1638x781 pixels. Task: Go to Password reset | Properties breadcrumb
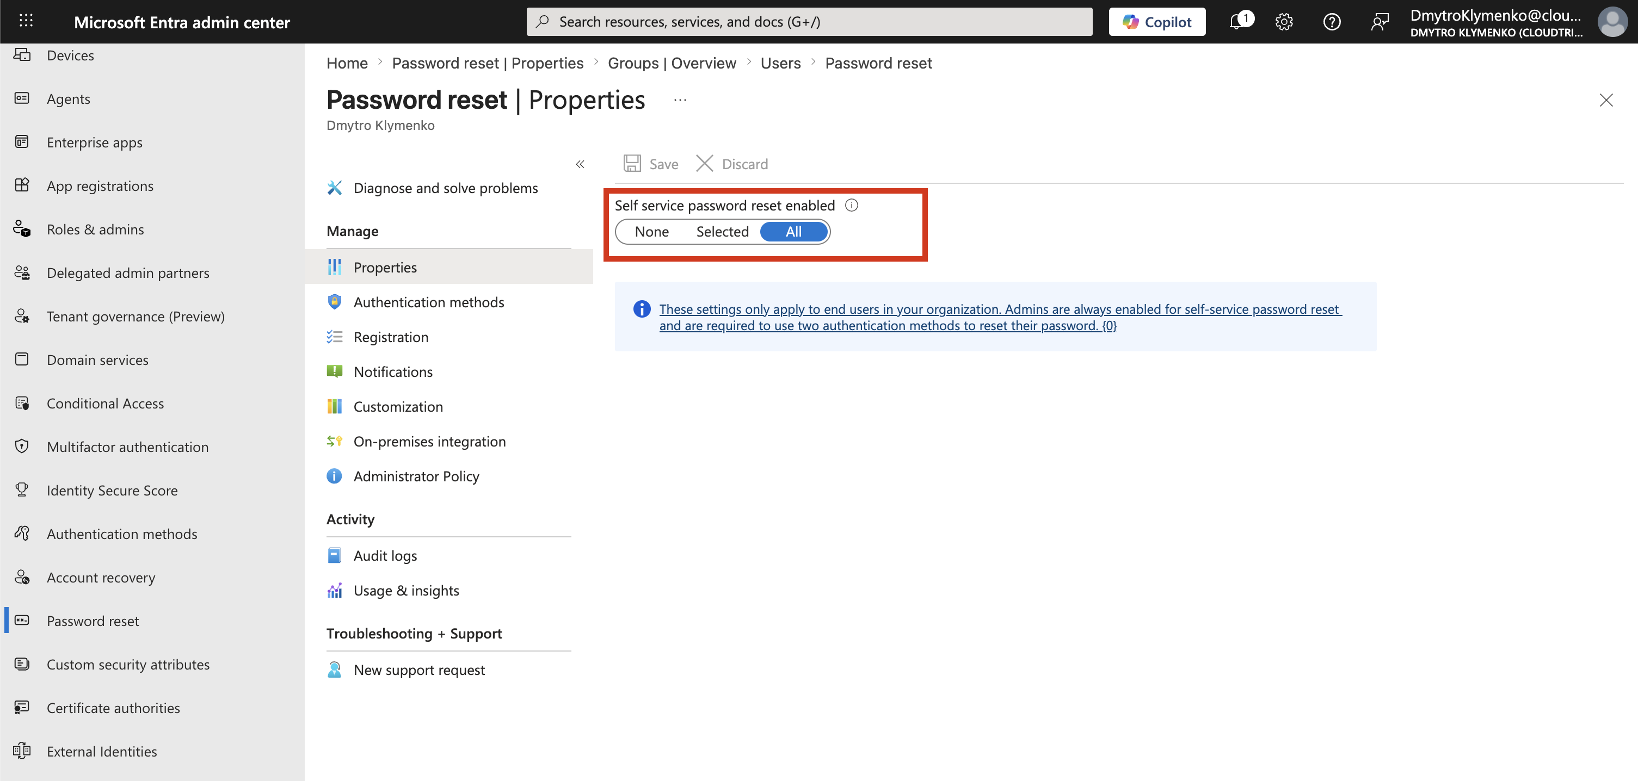tap(488, 63)
